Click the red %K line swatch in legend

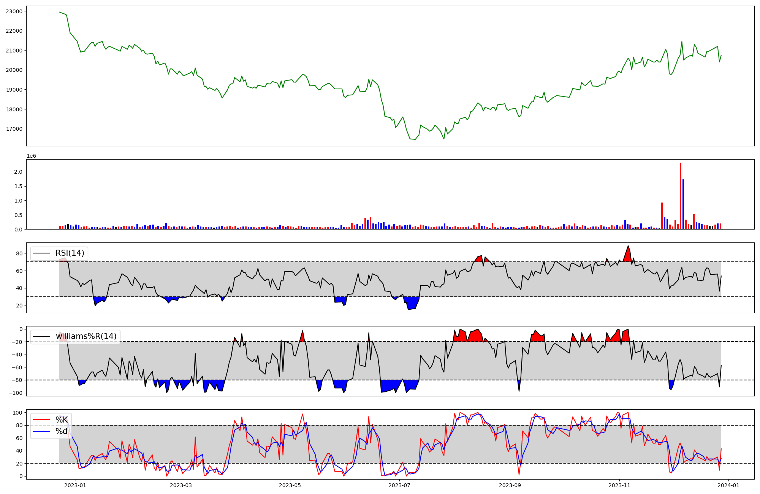click(41, 420)
